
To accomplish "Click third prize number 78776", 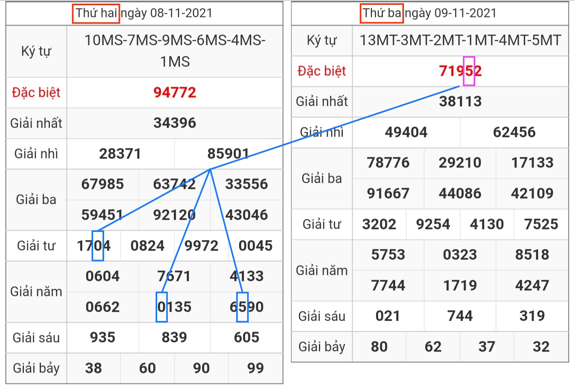I will point(389,163).
